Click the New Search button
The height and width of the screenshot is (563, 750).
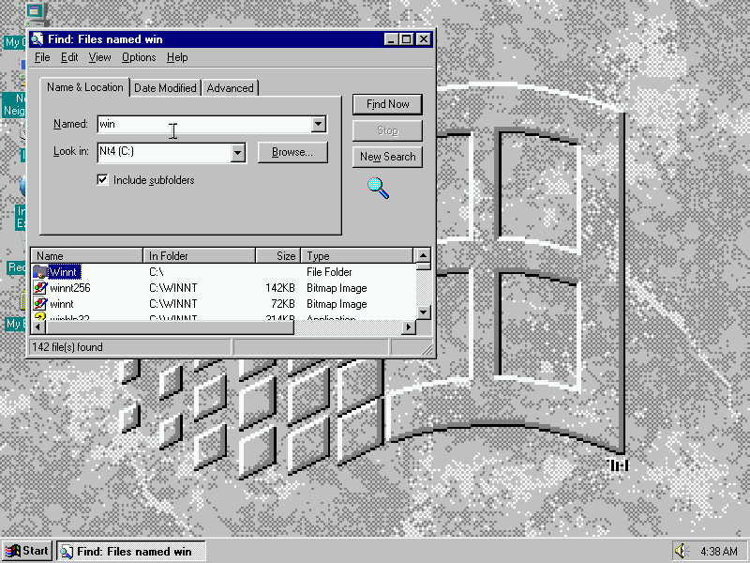pyautogui.click(x=387, y=157)
